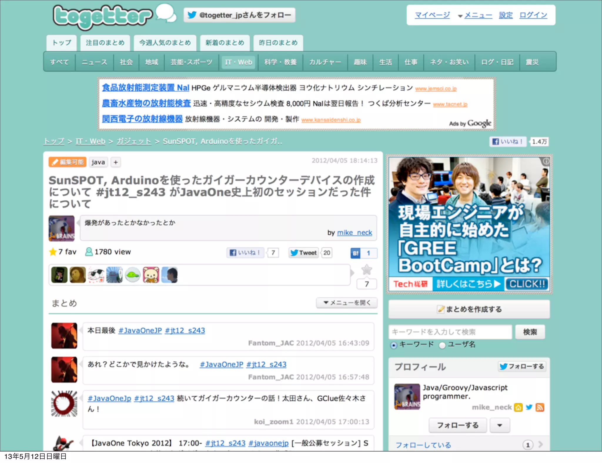Image resolution: width=602 pixels, height=463 pixels.
Task: Click the GREE BootCamp advertisement banner
Action: (x=469, y=224)
